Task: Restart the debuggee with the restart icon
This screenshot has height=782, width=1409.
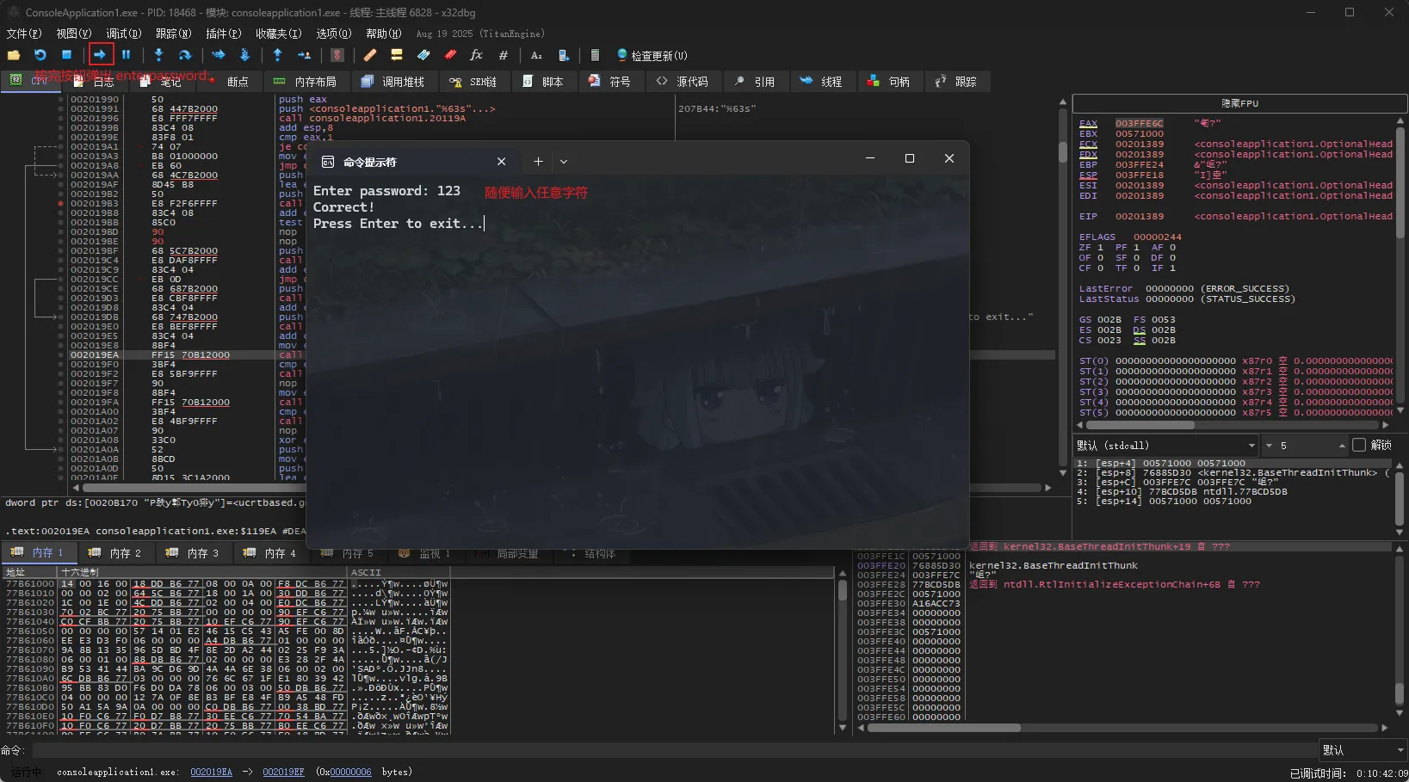Action: (40, 55)
